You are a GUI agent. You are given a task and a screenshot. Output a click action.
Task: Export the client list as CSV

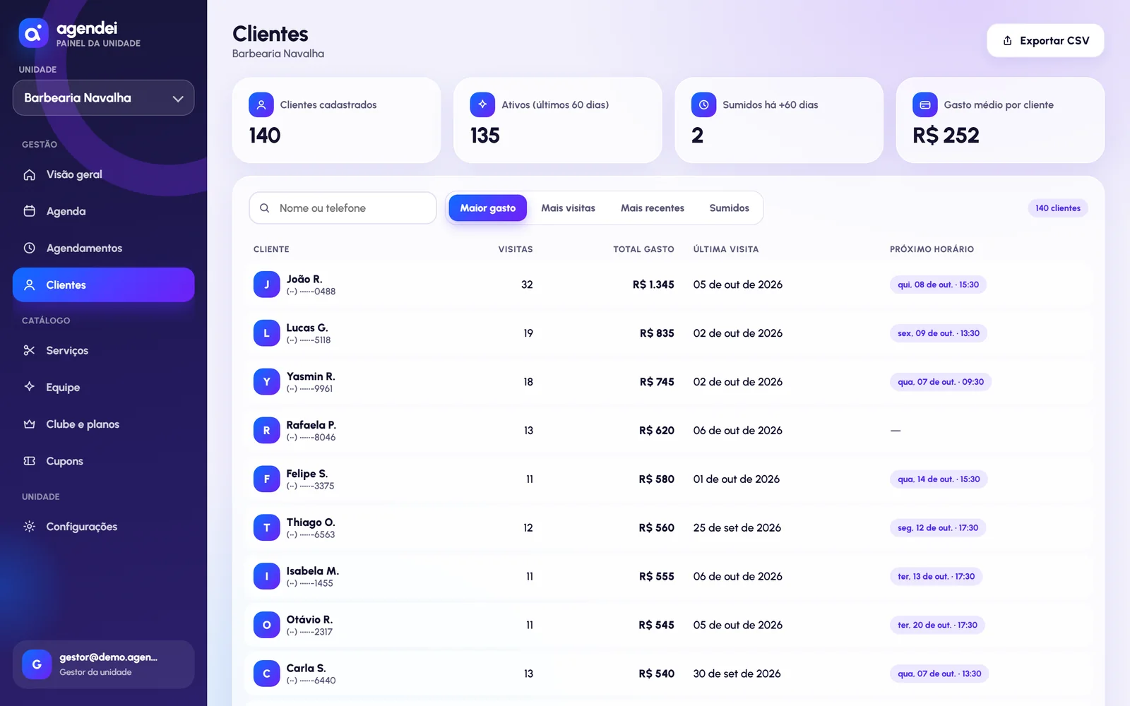pos(1045,41)
